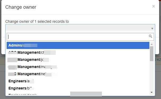Click the list scrollbar down arrow
Viewport: 161px width, 99px height.
point(151,92)
